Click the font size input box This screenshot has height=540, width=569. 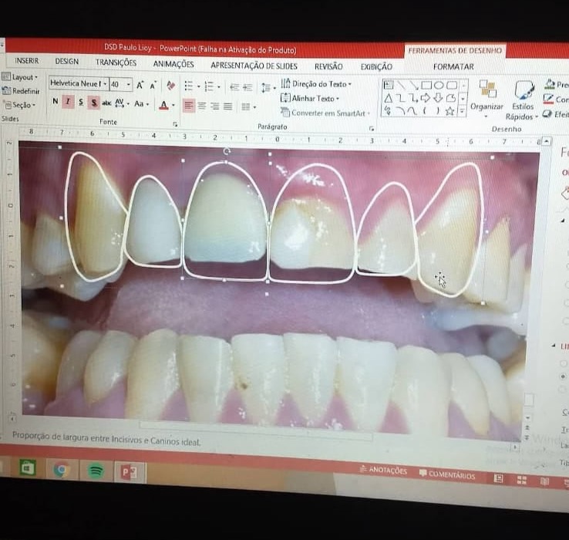116,84
